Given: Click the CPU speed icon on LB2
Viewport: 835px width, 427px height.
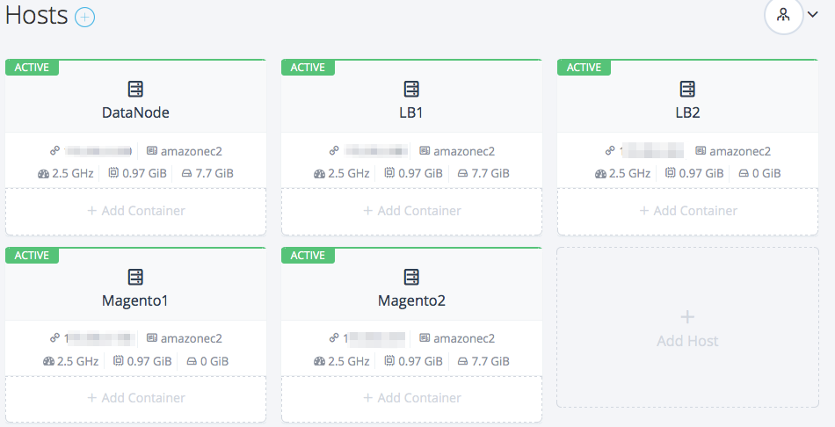Looking at the screenshot, I should (600, 174).
